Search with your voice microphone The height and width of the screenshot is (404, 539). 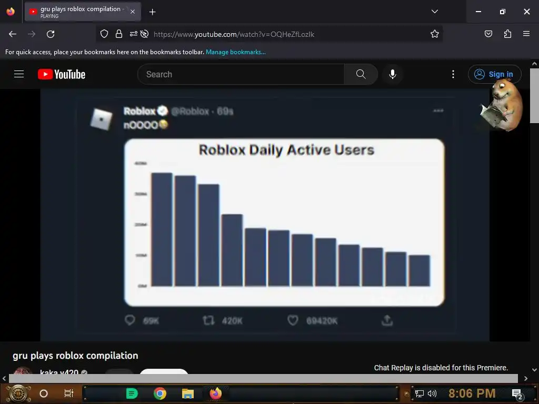click(x=393, y=74)
